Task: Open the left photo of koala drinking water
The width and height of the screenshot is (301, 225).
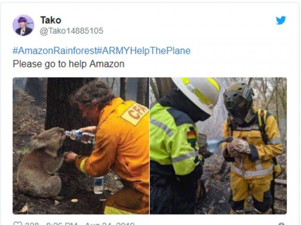Action: 81,146
